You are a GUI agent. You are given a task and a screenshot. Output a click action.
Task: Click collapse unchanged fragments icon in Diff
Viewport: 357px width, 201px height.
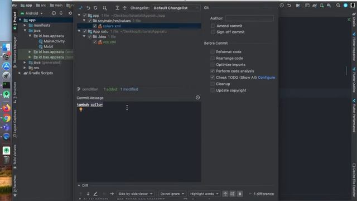coord(225,194)
